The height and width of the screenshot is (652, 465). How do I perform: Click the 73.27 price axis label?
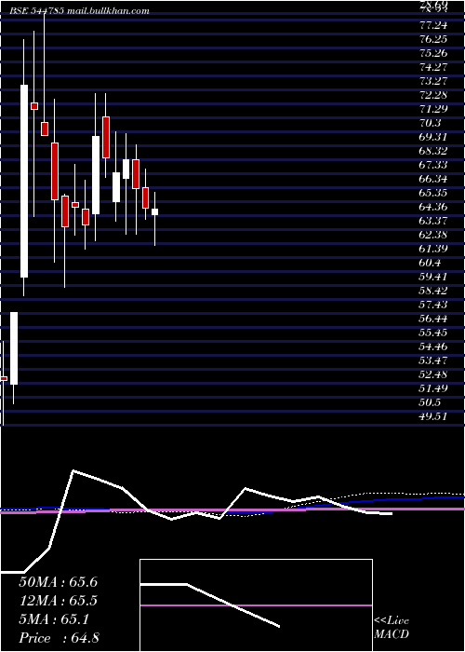click(433, 81)
